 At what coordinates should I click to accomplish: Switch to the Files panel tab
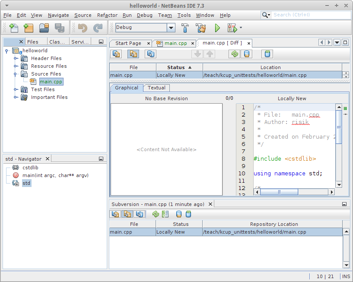coord(33,42)
